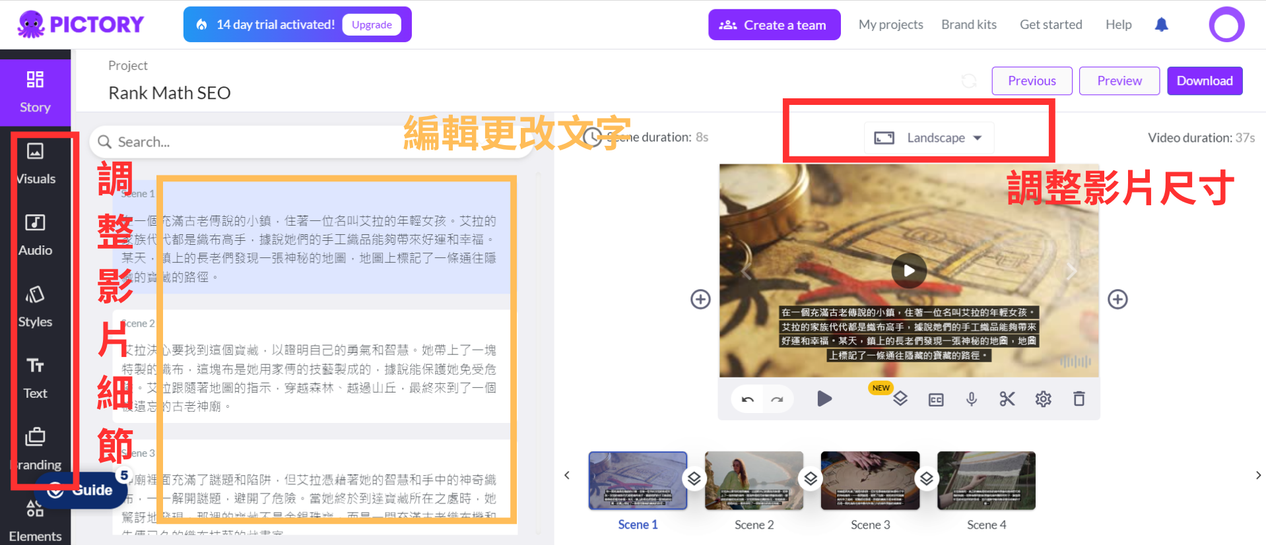Toggle closed captions CC icon
1266x545 pixels.
click(935, 399)
